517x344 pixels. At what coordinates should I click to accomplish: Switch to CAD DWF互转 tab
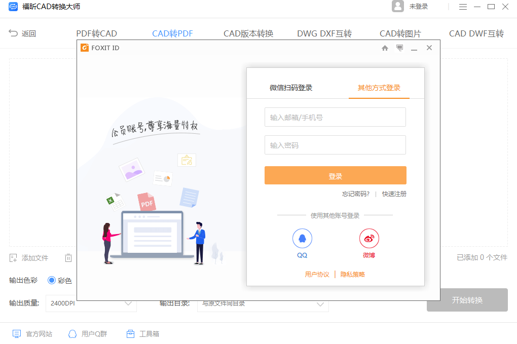tap(476, 33)
